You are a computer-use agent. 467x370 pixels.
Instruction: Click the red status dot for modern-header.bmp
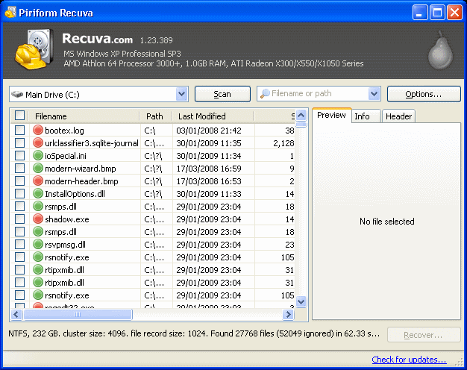[x=38, y=181]
